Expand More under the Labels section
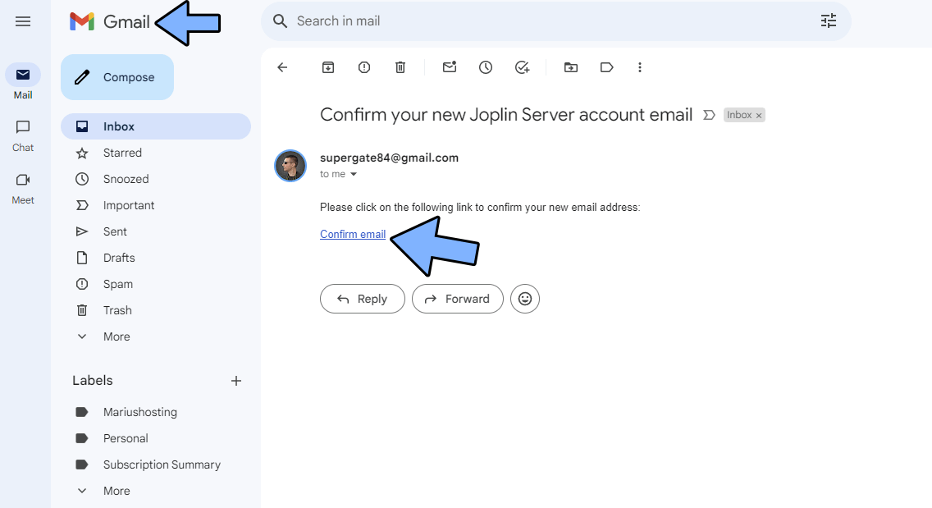932x508 pixels. click(x=116, y=491)
